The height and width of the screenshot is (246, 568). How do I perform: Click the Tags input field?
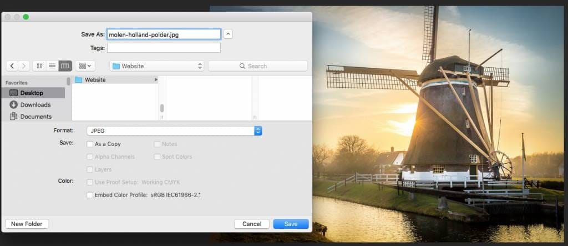(164, 48)
